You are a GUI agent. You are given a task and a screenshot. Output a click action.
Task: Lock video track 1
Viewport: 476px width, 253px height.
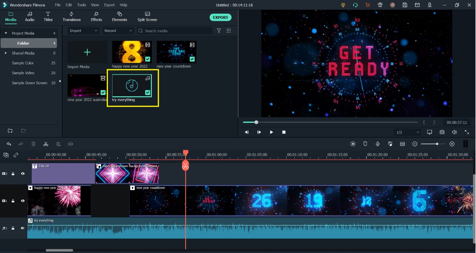tap(13, 201)
